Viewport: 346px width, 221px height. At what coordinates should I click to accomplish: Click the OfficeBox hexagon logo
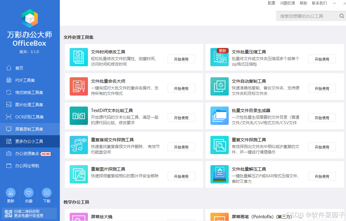point(30,19)
